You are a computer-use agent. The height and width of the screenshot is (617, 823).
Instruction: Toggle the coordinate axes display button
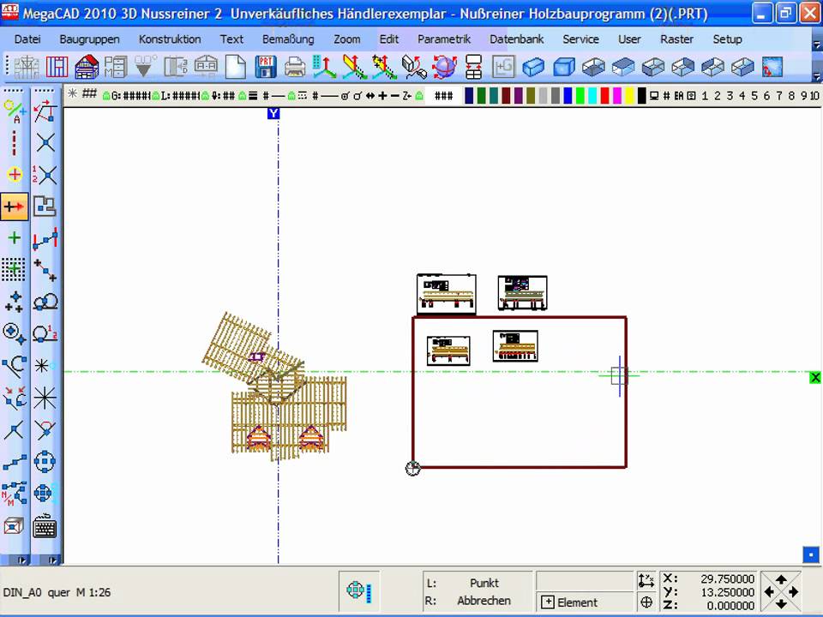[646, 580]
